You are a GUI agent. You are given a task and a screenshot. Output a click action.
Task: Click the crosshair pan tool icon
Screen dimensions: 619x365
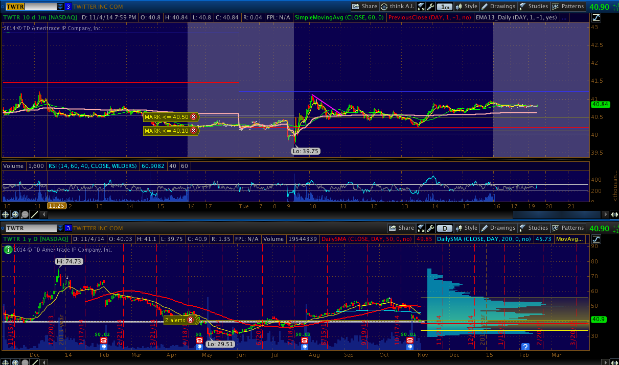click(x=6, y=215)
